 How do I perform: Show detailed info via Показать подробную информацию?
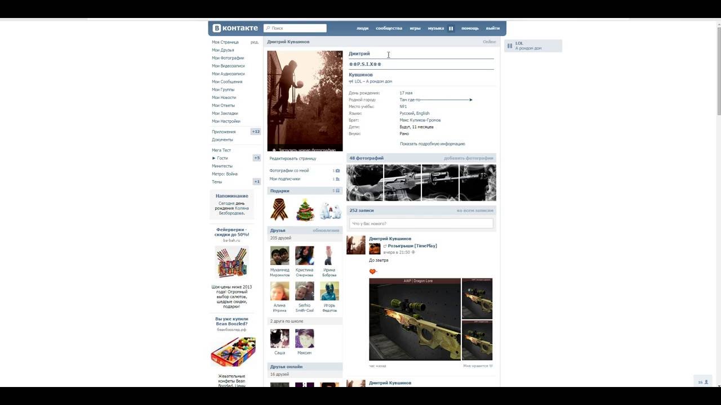(433, 144)
